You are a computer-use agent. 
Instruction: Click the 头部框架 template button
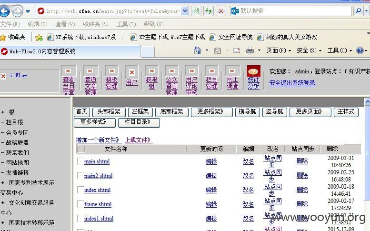(109, 112)
